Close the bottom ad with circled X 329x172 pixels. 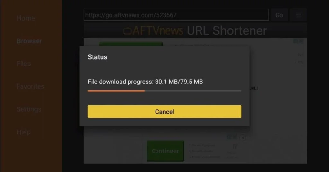[243, 138]
